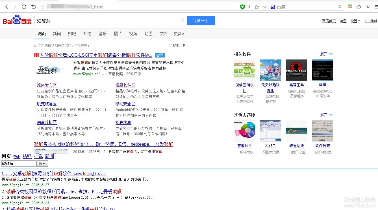Click the undo arrow icon in the browser toolbar
The width and height of the screenshot is (378, 210).
point(33,7)
